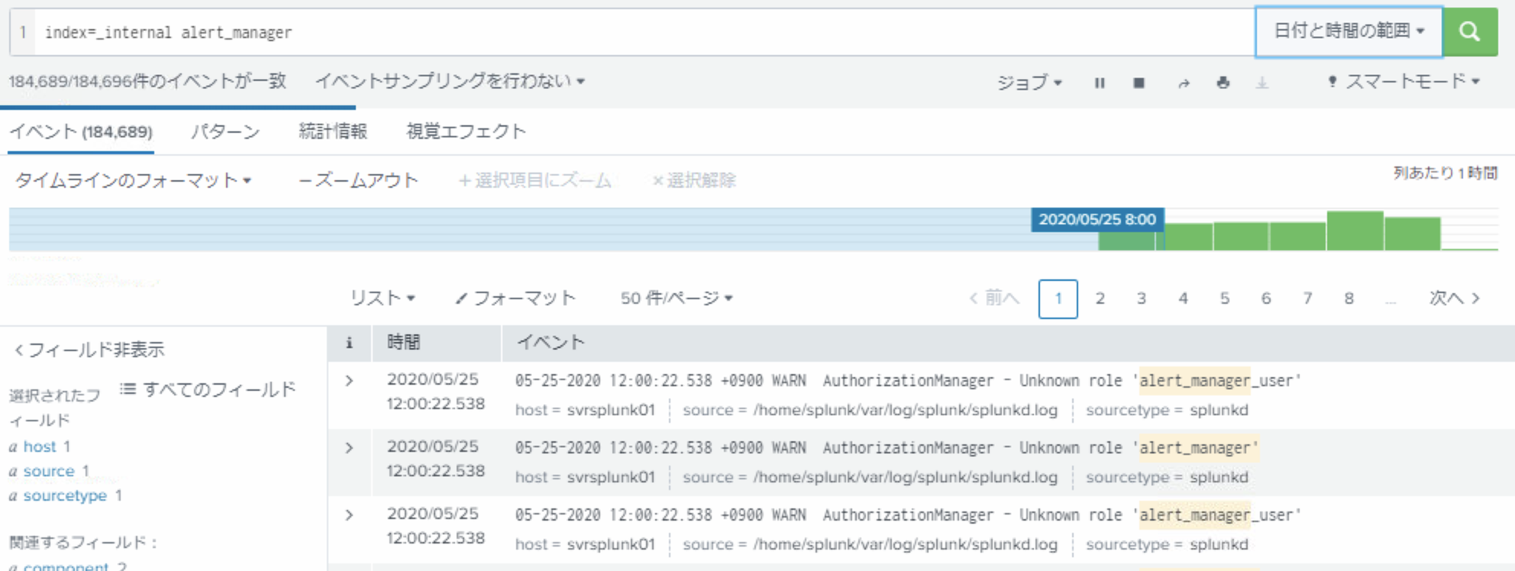Go to results page 6
Screen dimensions: 1515x571
1265,298
